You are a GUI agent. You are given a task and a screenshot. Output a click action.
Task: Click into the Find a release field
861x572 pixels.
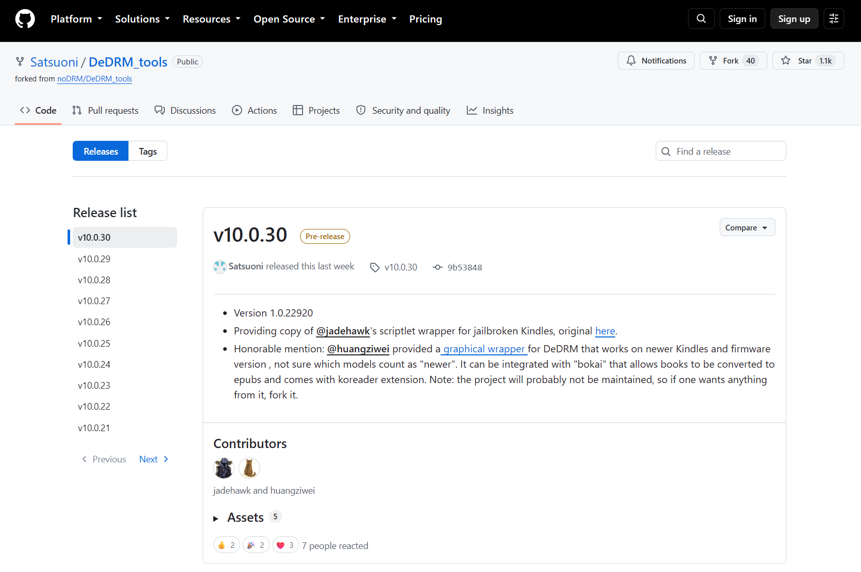[x=721, y=151]
